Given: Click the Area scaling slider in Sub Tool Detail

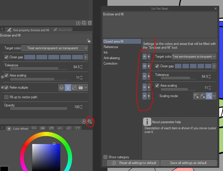Looking at the screenshot, I should 178,89.
